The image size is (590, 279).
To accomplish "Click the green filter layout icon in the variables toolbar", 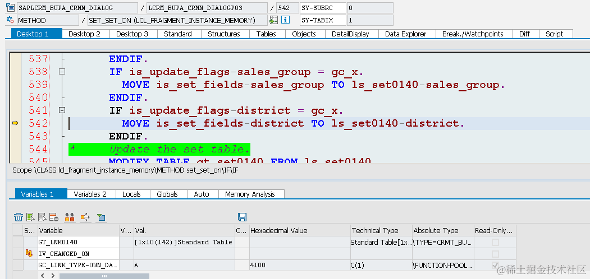I will point(101,217).
